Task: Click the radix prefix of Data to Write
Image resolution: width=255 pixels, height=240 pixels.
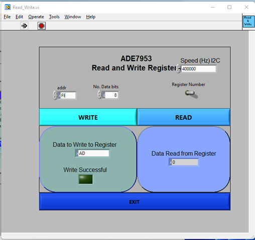Action: click(x=77, y=153)
